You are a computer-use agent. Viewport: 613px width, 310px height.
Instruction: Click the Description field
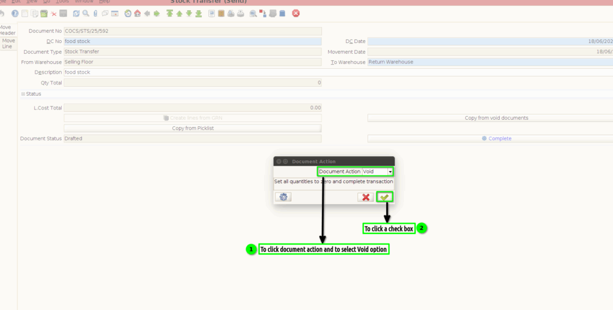338,72
